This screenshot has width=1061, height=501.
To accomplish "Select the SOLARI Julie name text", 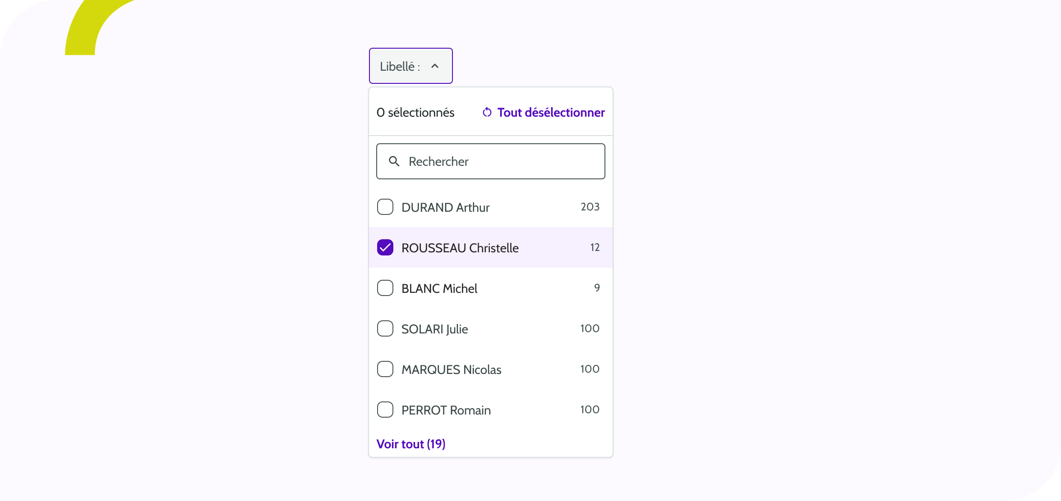I will [x=434, y=329].
